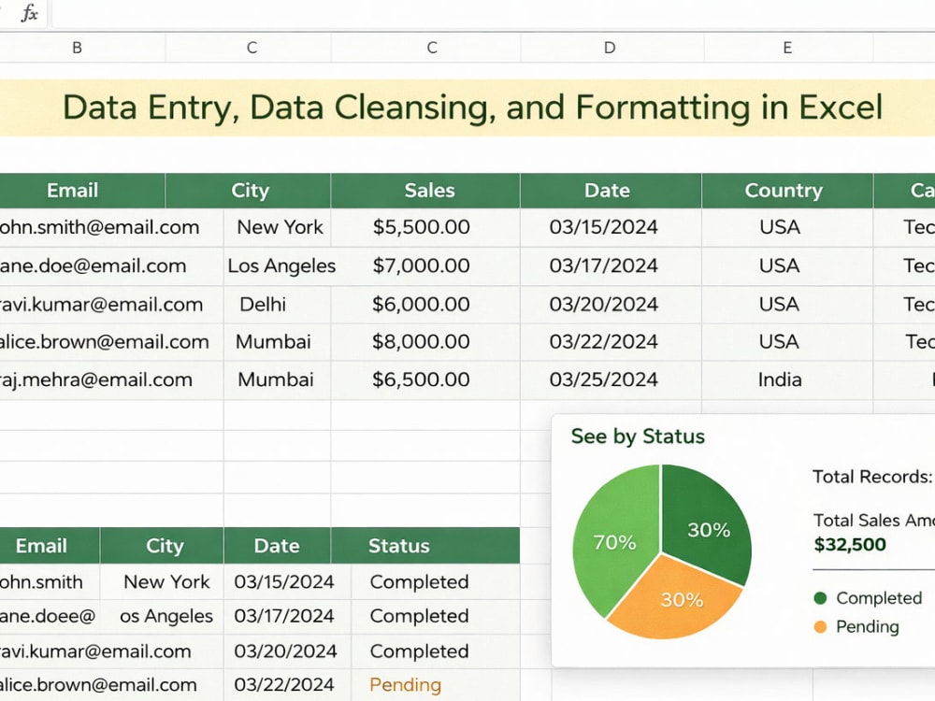Click the fx insert function icon
This screenshot has width=935, height=701.
29,12
